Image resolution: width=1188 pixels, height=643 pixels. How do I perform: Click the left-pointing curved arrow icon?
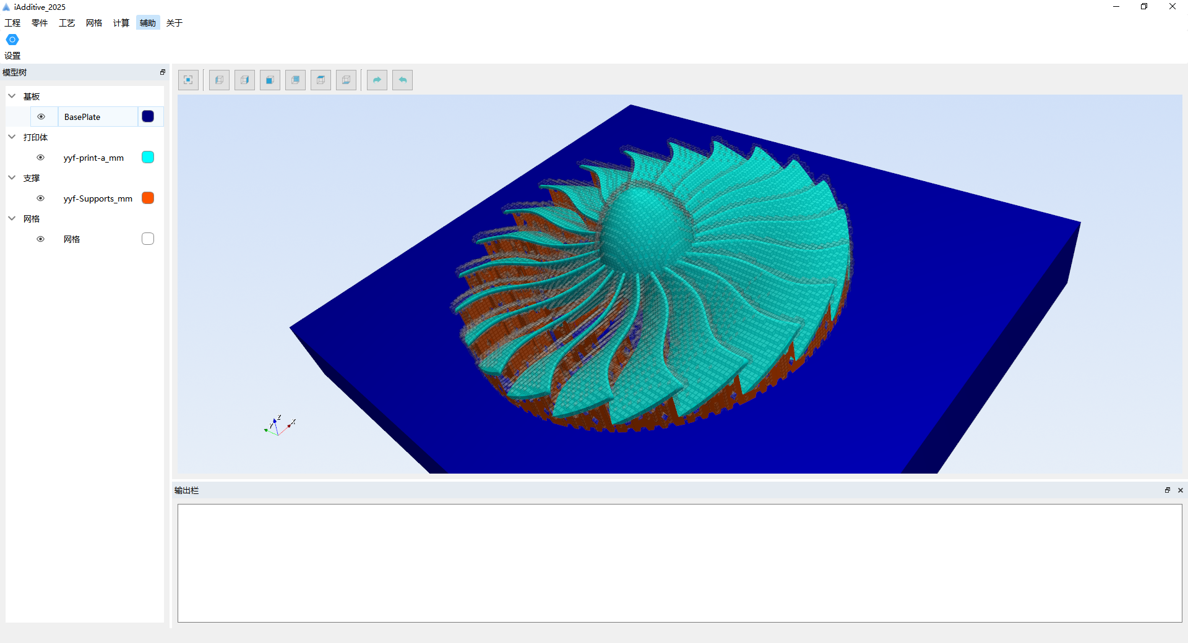(402, 80)
